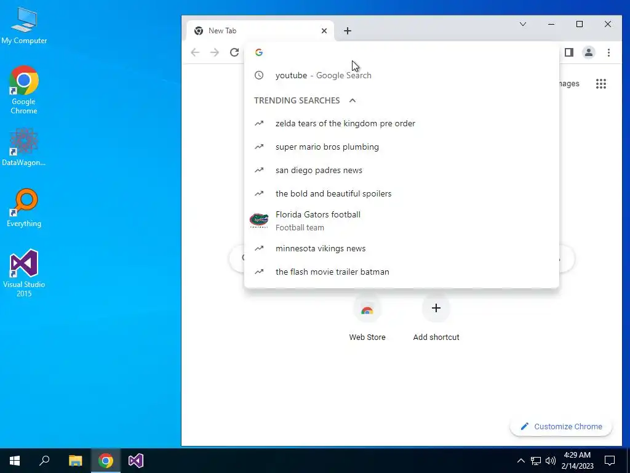Close the New Tab tab

coord(324,31)
